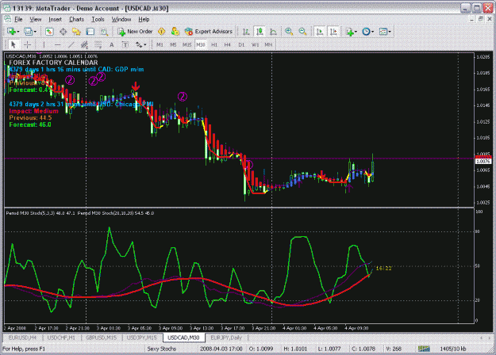This screenshot has width=496, height=355.
Task: Click the 1.0076 current price label
Action: pos(483,162)
